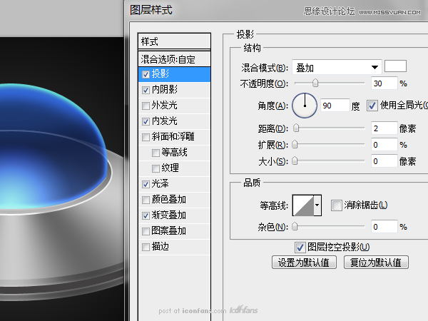Click the 距离 distance value field

[x=384, y=128]
